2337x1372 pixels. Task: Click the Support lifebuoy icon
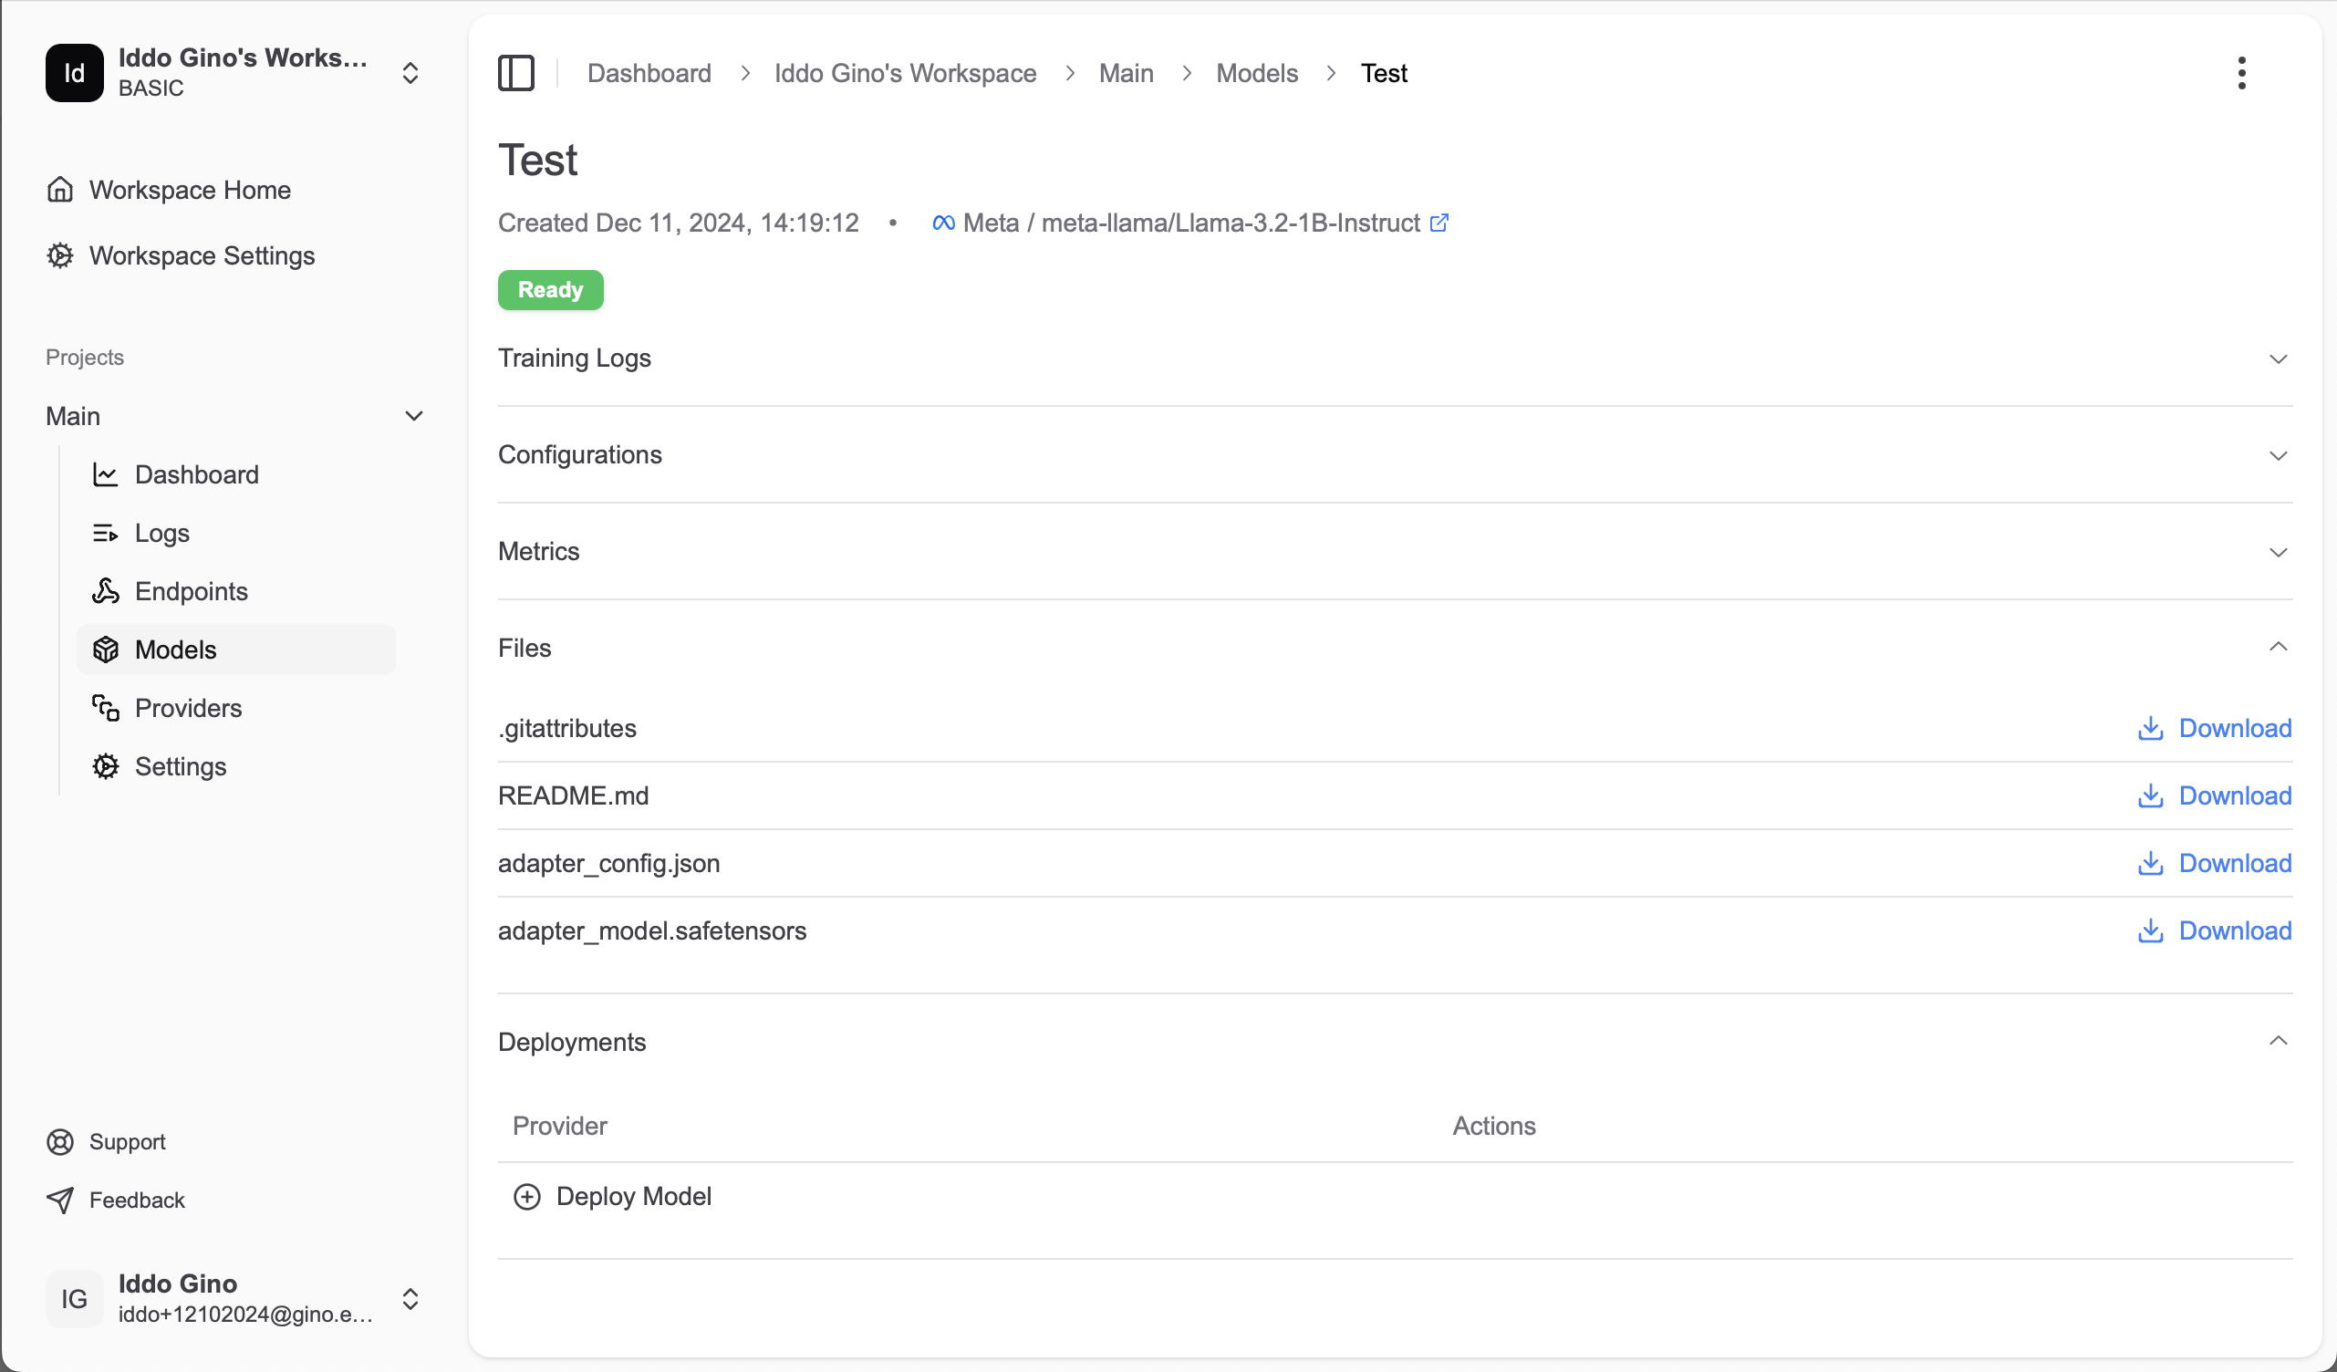60,1141
